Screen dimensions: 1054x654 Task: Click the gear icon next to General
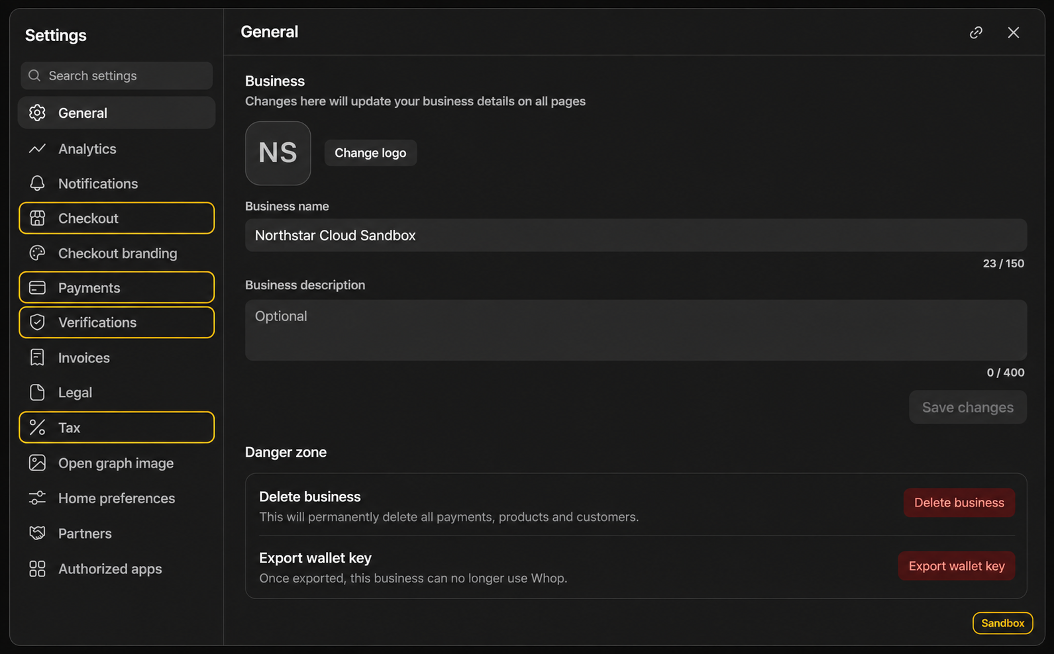coord(38,113)
